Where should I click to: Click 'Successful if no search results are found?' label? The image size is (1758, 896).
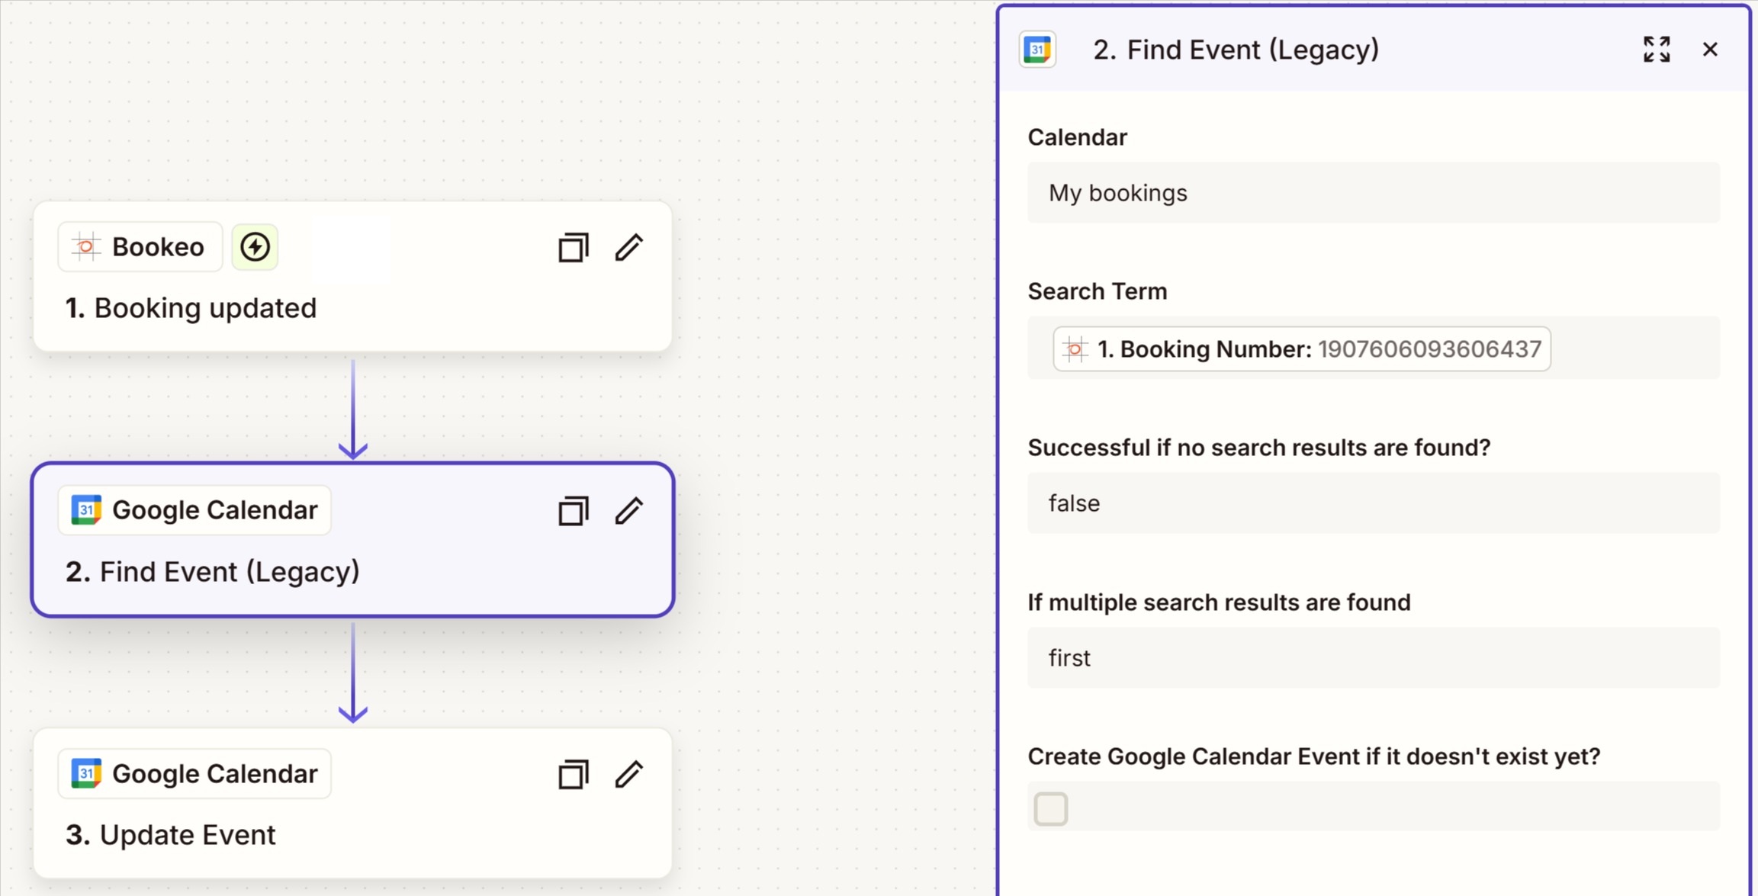click(x=1259, y=448)
